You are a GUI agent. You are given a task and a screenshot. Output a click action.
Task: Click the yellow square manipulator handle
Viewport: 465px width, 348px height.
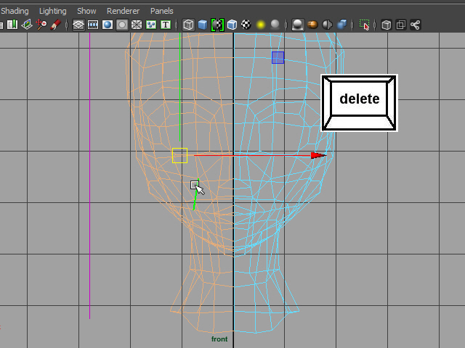pyautogui.click(x=179, y=155)
